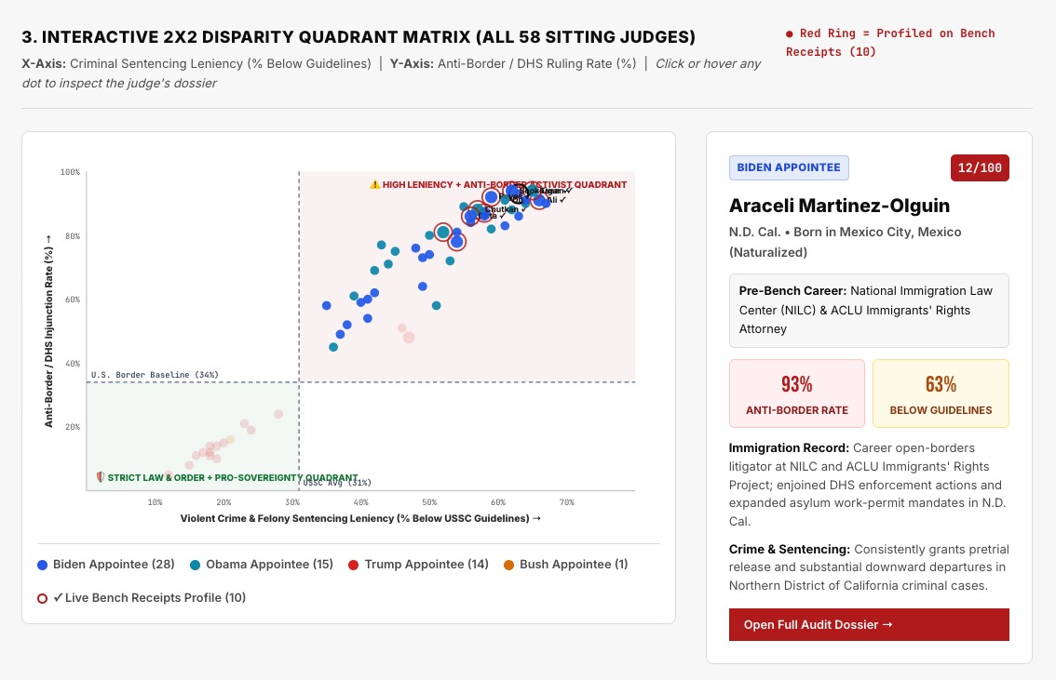Click the USSC Avg (31%) axis label

pos(337,482)
